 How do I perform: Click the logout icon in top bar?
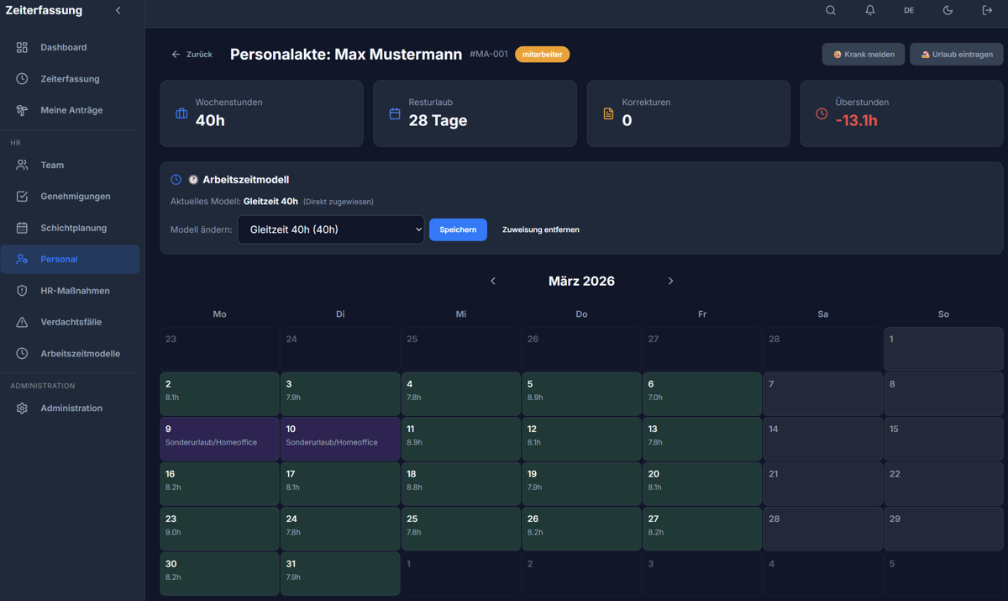point(987,10)
